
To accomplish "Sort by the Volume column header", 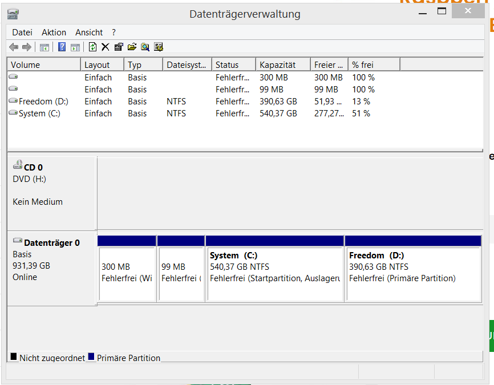I will [44, 64].
